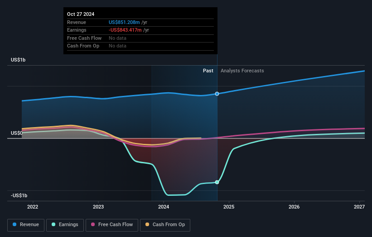Click the 2022 x-axis label

click(x=33, y=207)
